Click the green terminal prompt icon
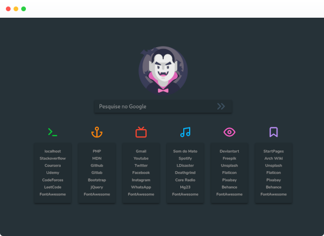This screenshot has width=324, height=236. click(52, 132)
